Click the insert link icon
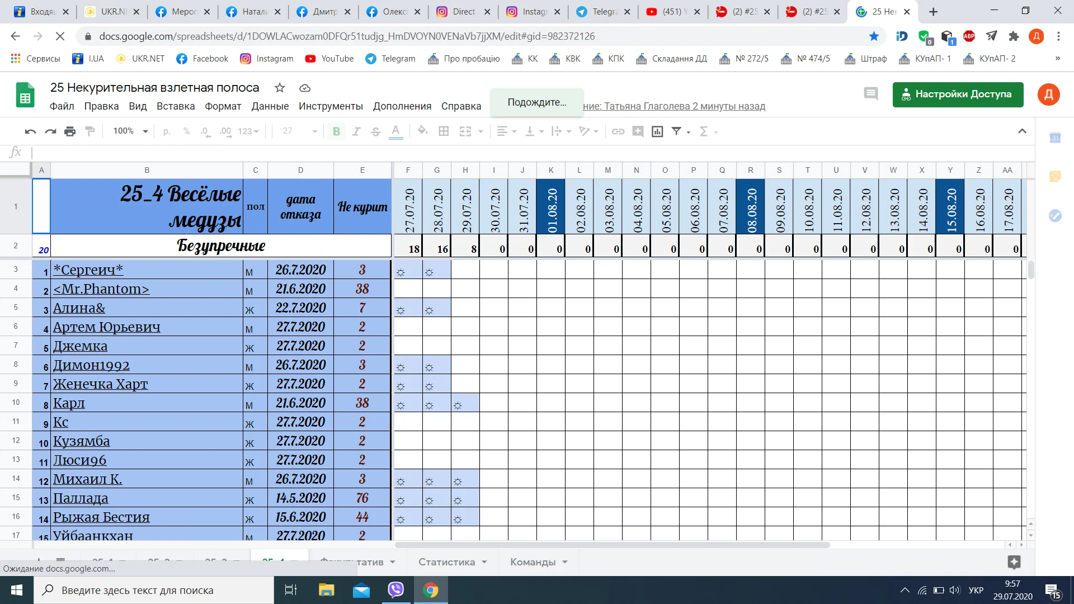Screen dimensions: 1074x604 click(618, 131)
